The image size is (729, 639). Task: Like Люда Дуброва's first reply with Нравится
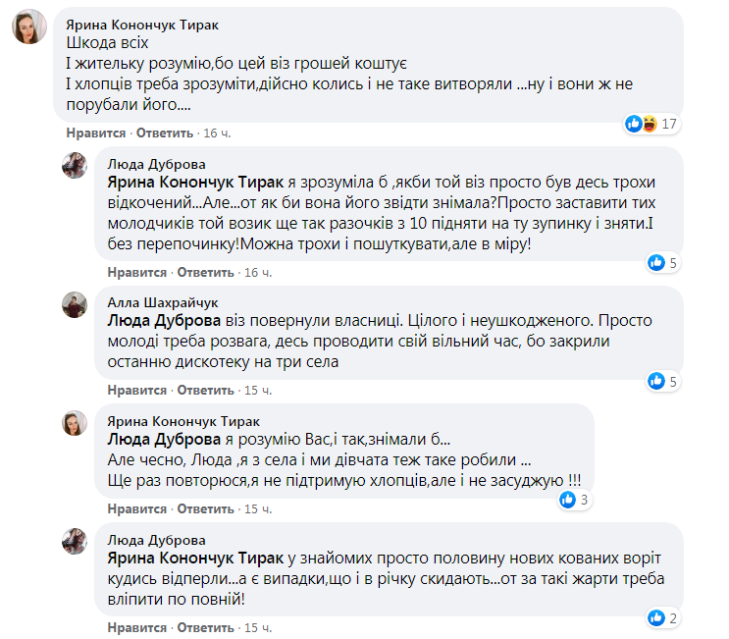tap(135, 271)
